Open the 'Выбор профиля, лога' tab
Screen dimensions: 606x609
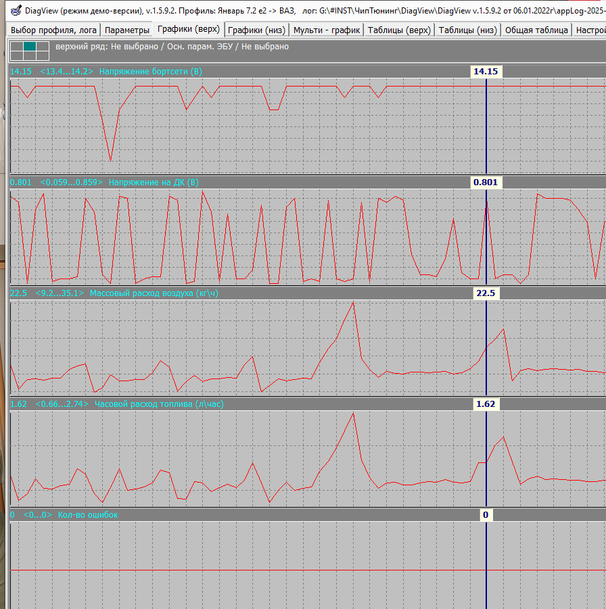tap(53, 30)
